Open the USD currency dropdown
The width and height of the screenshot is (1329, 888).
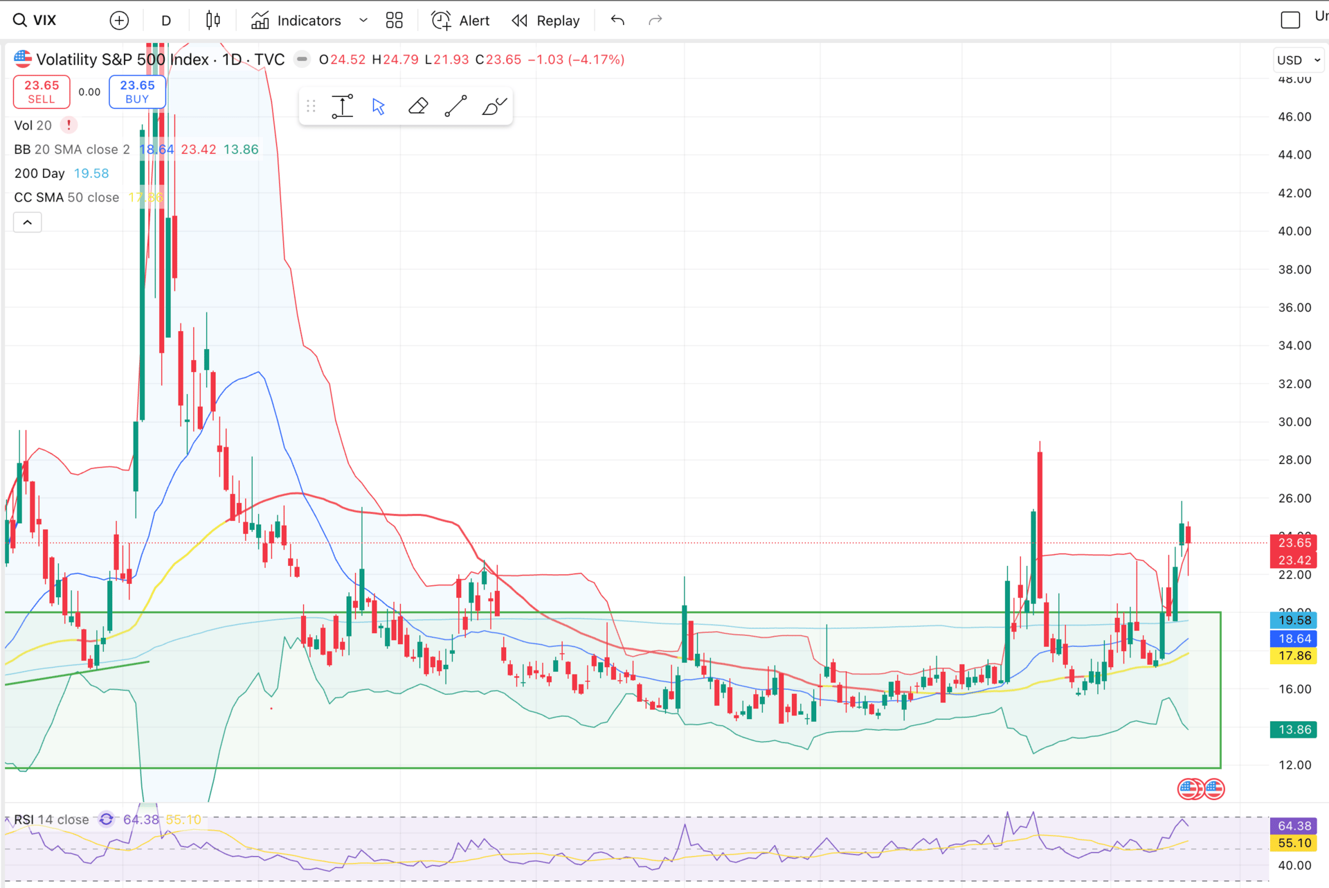point(1299,60)
